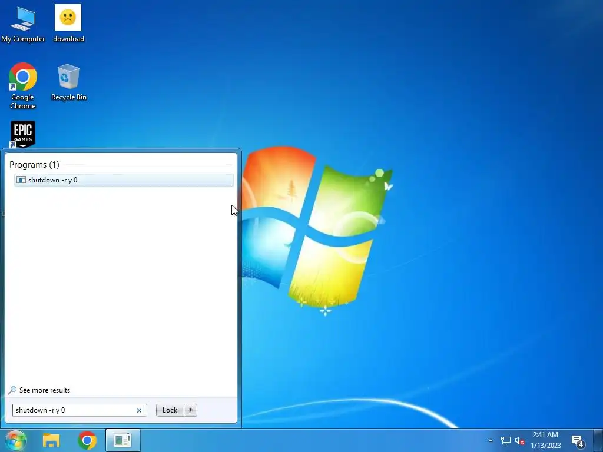Open the notification center icon

pos(578,440)
